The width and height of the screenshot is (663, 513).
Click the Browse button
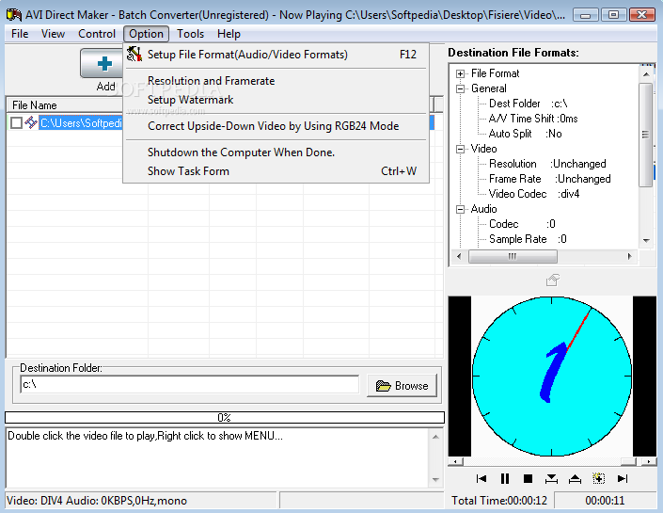pyautogui.click(x=402, y=386)
